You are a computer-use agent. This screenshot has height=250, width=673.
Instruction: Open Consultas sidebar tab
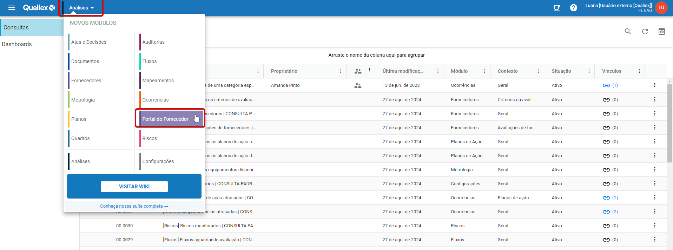pos(32,27)
